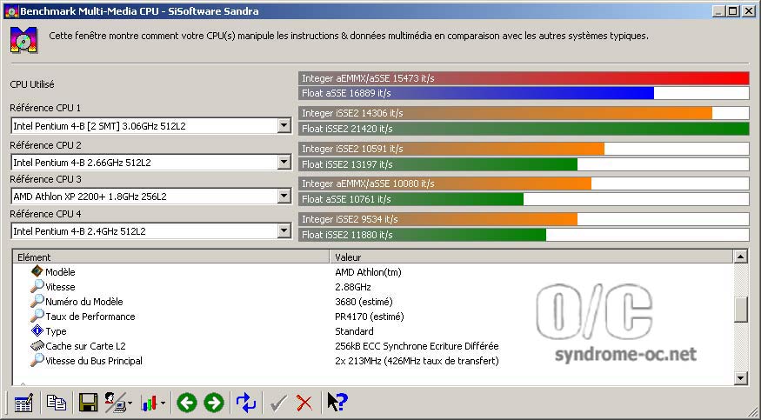Image resolution: width=761 pixels, height=420 pixels.
Task: Save results with the floppy disk icon
Action: coord(89,403)
